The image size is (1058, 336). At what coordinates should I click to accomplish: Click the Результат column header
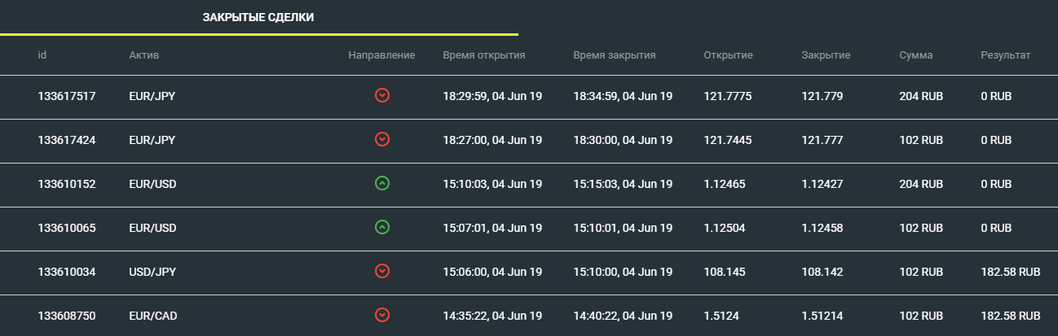(x=1006, y=55)
